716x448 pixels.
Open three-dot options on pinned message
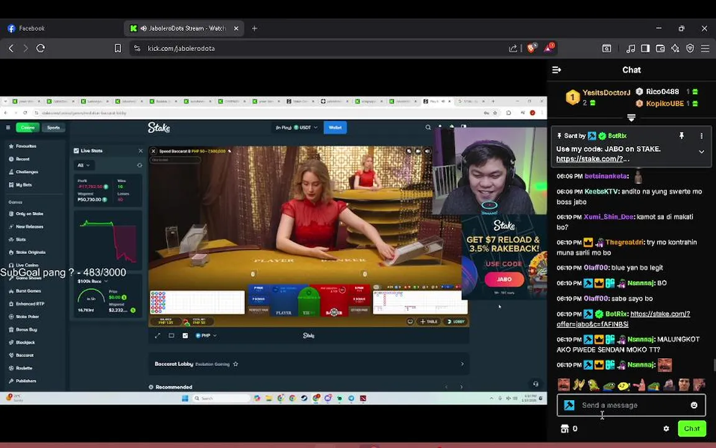701,136
